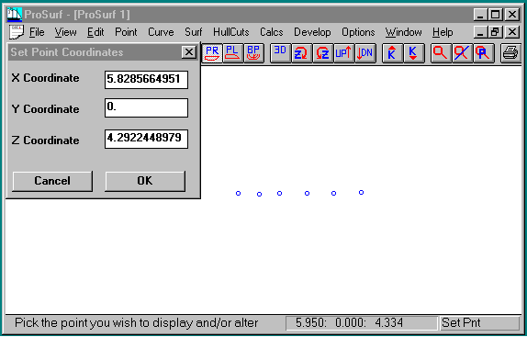This screenshot has height=337, width=527.
Task: Switch to the PL plan view icon
Action: (232, 53)
